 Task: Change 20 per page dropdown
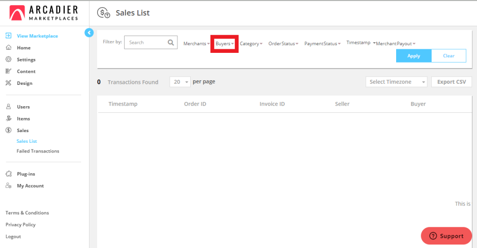(x=180, y=82)
